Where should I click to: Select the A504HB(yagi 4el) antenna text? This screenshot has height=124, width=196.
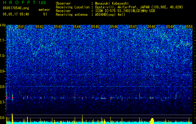click(x=110, y=15)
